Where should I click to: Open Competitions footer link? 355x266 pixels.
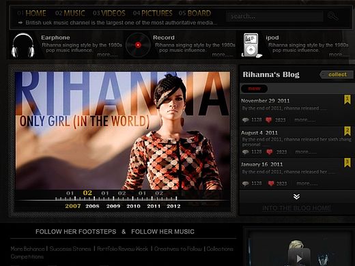tap(27, 256)
